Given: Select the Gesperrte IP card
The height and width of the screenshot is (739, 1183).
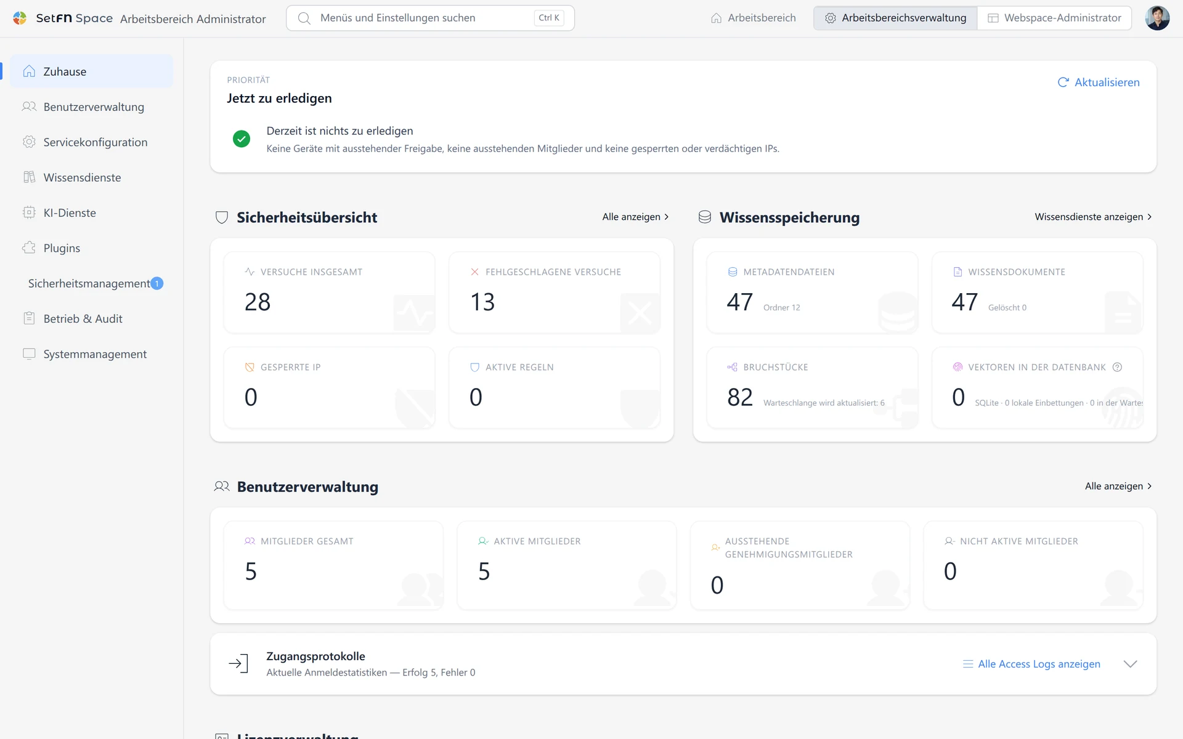Looking at the screenshot, I should tap(330, 388).
